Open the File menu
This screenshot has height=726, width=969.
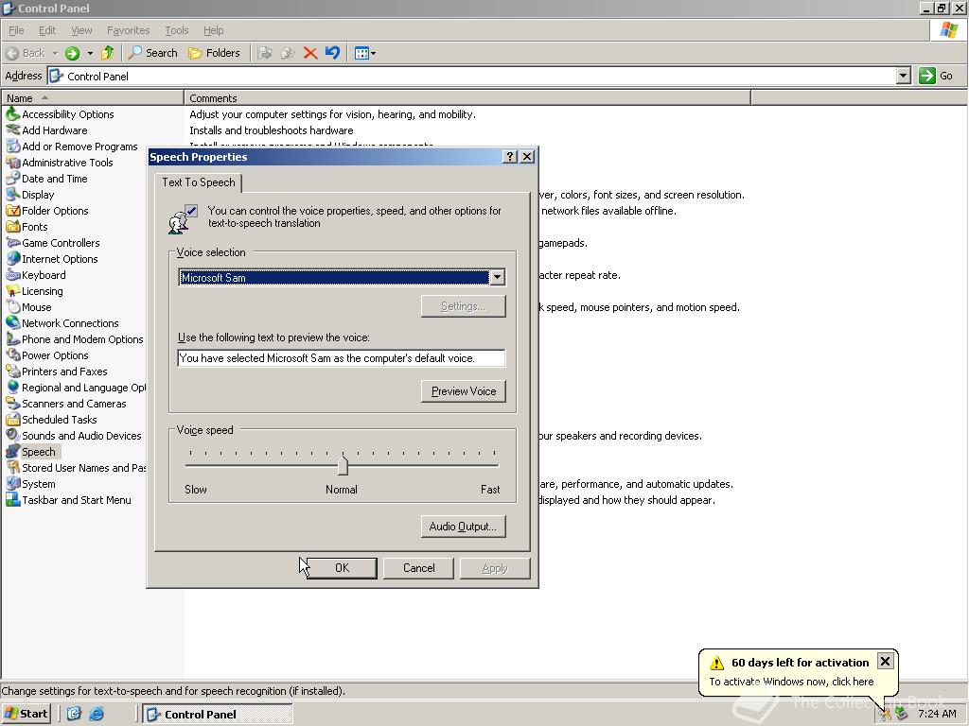click(16, 30)
